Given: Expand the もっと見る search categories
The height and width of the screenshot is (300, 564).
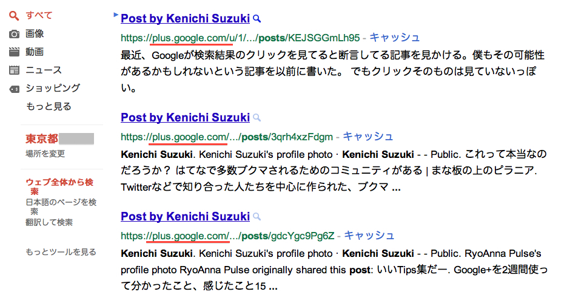Looking at the screenshot, I should [49, 106].
